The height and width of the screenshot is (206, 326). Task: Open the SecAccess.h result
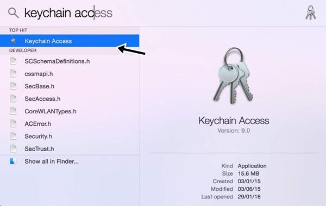[x=70, y=99]
